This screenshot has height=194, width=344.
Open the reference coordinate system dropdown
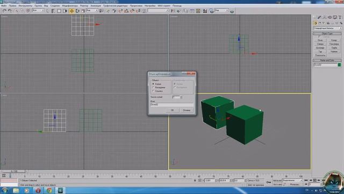[x=92, y=10]
